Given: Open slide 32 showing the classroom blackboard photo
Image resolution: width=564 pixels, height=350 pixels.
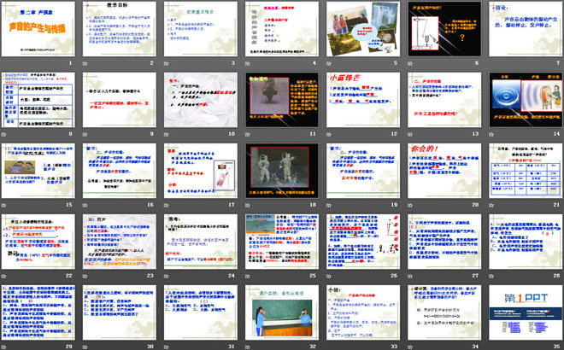Looking at the screenshot, I should coord(281,316).
